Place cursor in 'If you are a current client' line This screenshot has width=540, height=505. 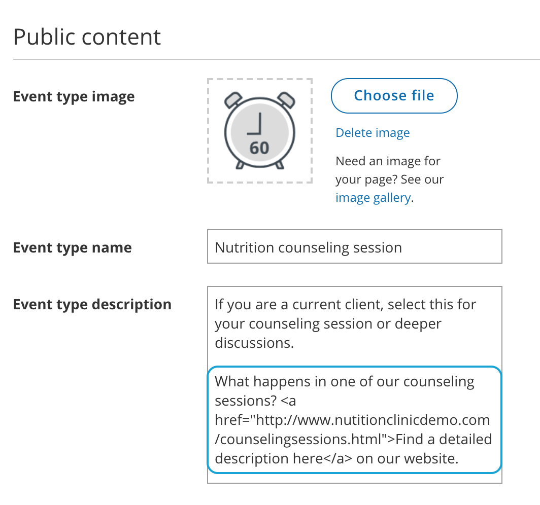pyautogui.click(x=345, y=305)
